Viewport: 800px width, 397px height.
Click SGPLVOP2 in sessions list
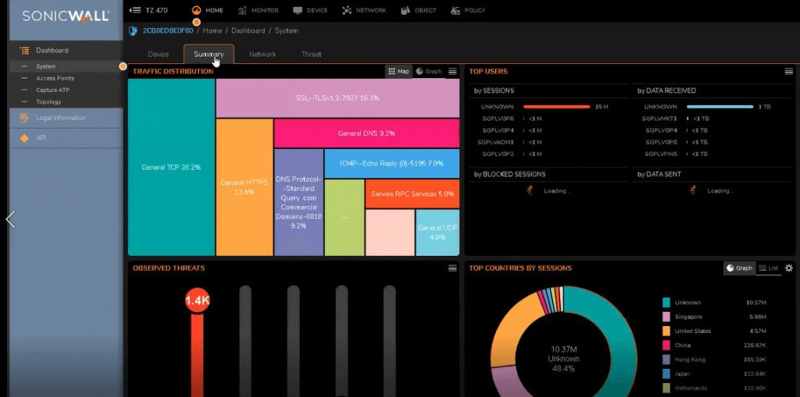(498, 154)
